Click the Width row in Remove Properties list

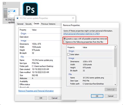coord(90,65)
